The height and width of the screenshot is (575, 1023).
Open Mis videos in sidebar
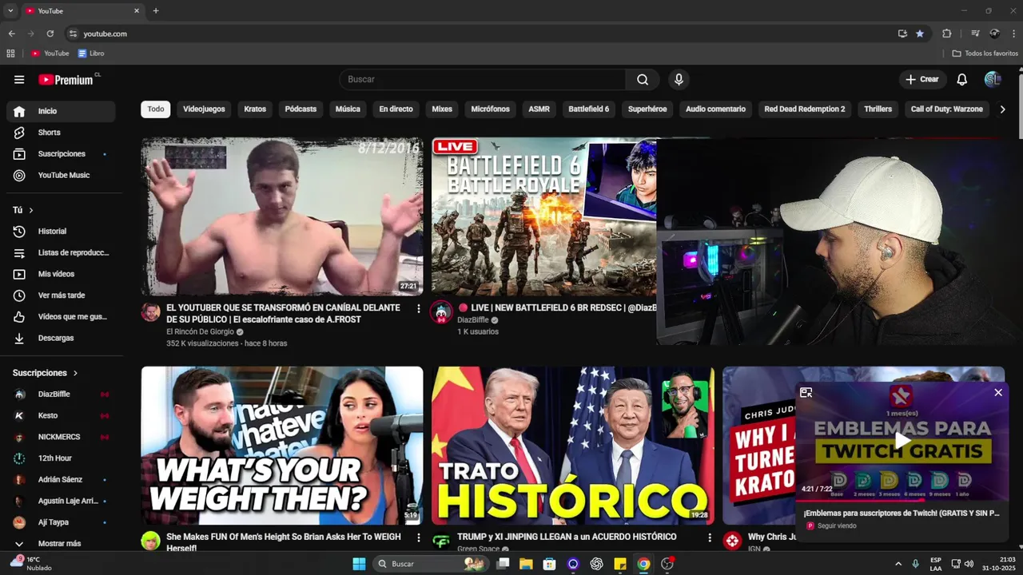61,274
